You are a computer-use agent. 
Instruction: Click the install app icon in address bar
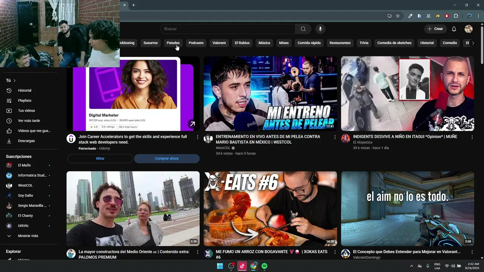coord(389,16)
